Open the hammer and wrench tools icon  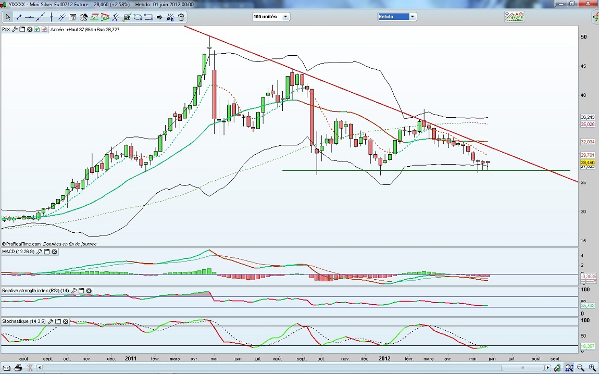coord(84,17)
